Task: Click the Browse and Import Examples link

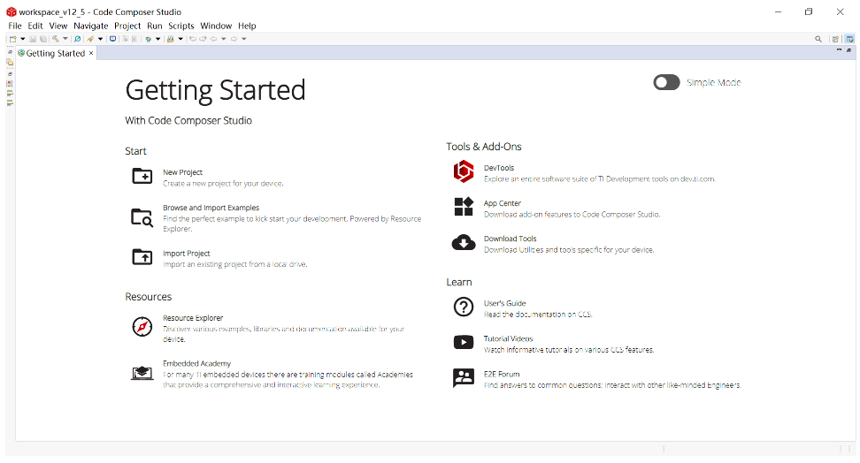Action: point(211,208)
